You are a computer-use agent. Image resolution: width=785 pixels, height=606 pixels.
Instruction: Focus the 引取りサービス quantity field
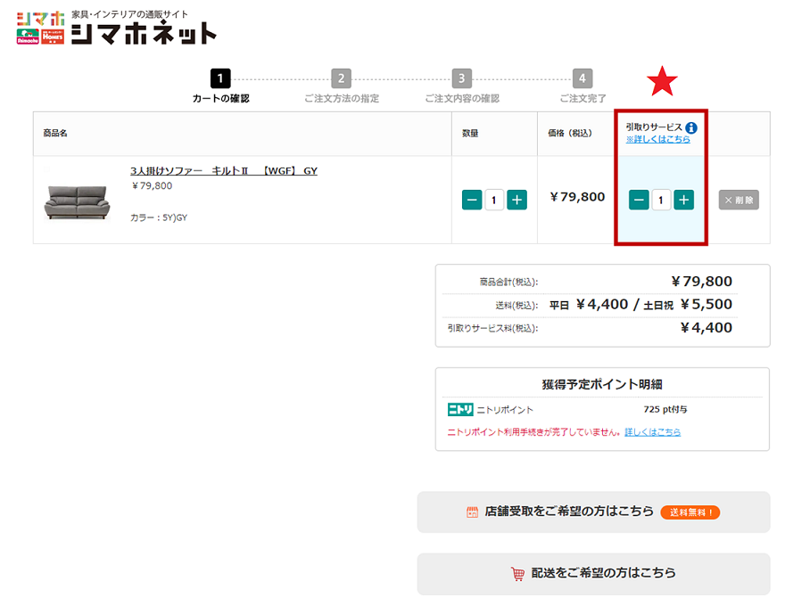point(661,201)
